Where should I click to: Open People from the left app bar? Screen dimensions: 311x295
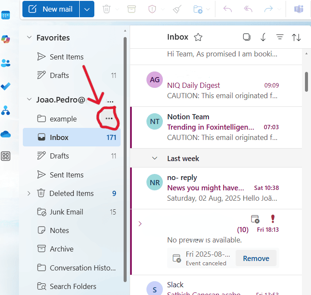(6, 63)
